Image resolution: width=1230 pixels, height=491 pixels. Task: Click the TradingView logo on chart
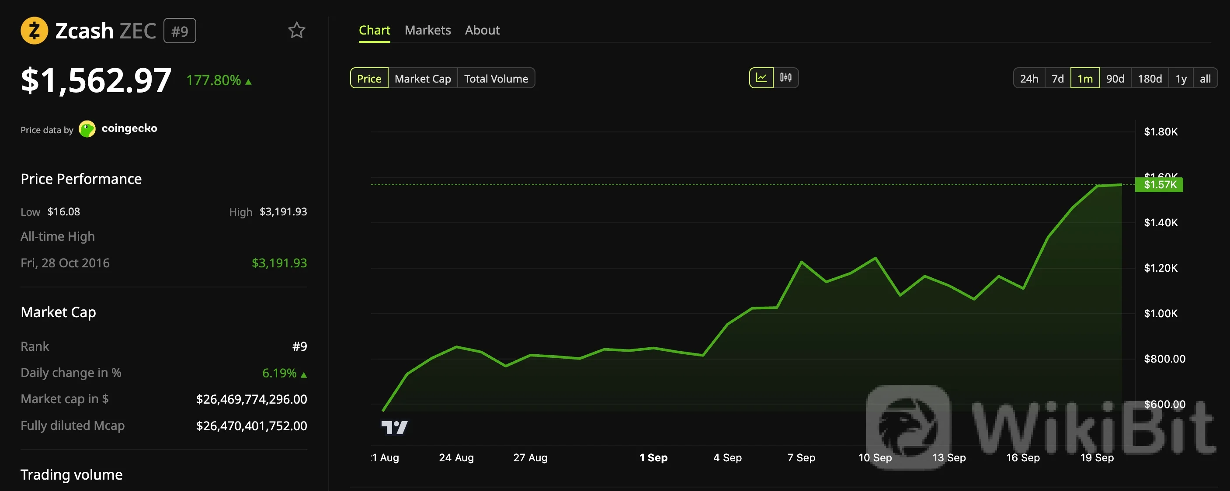pos(394,427)
